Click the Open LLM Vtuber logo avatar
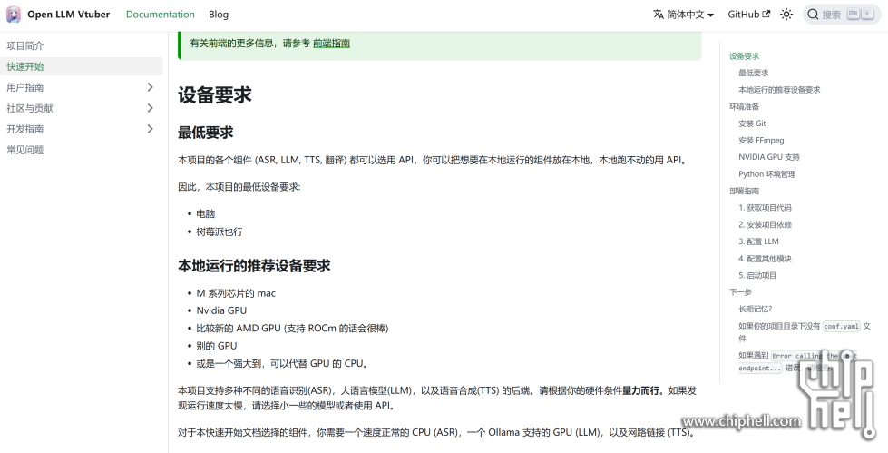The width and height of the screenshot is (888, 453). [x=14, y=15]
